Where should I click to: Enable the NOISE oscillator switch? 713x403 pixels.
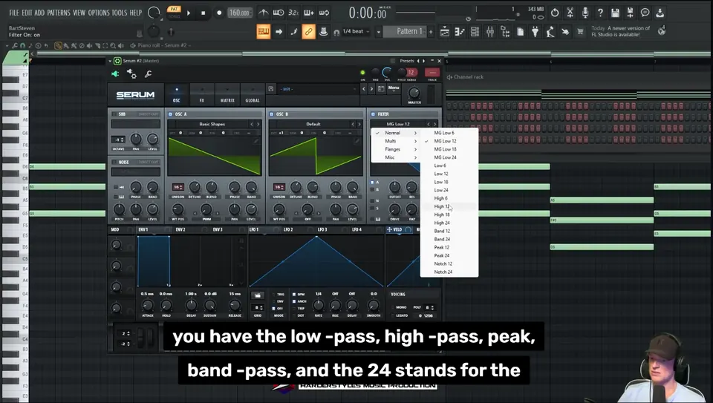pyautogui.click(x=114, y=162)
